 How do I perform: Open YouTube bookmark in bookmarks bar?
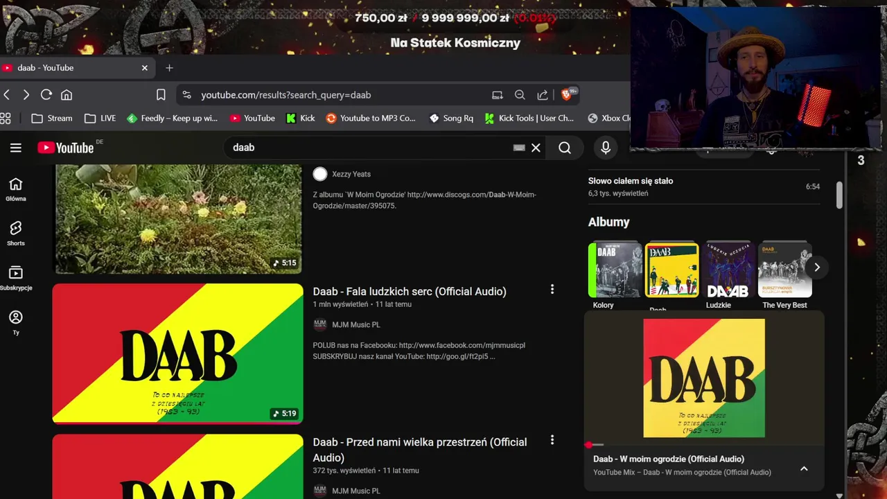point(252,119)
